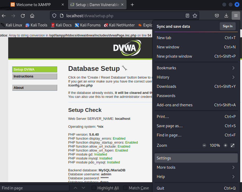242x192 pixels.
Task: Reload the current page
Action: click(x=23, y=16)
